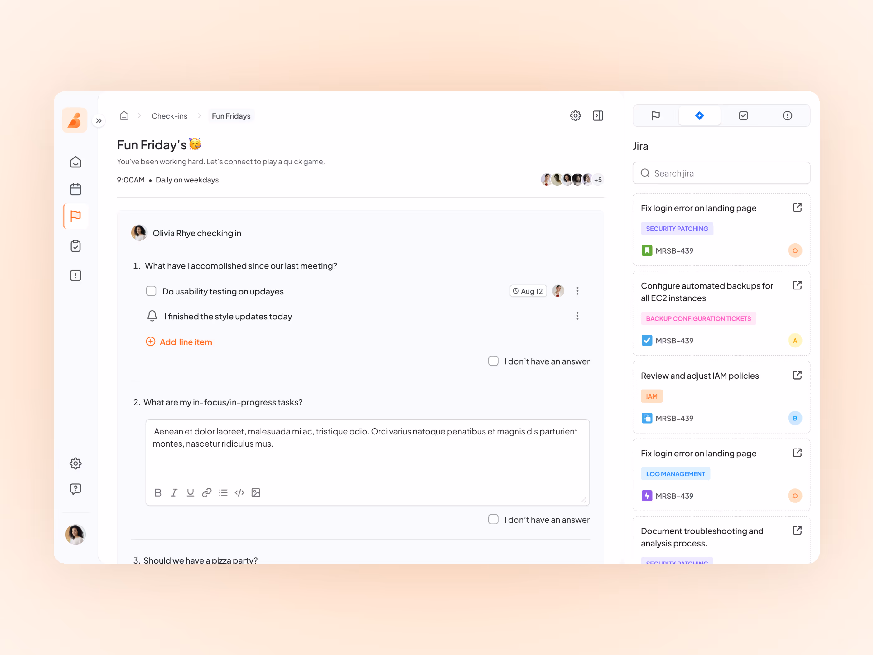Switch to the flag tab in panel
This screenshot has height=655, width=873.
(656, 116)
